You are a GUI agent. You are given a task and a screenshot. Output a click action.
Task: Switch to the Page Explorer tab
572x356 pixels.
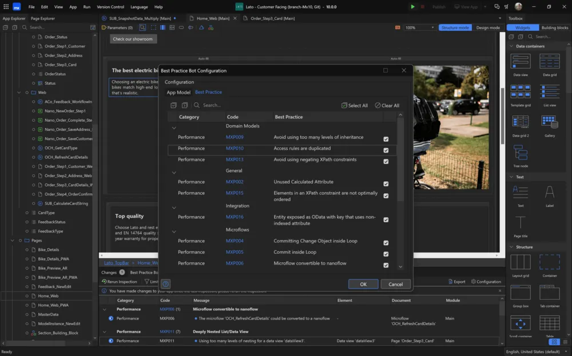coord(43,18)
